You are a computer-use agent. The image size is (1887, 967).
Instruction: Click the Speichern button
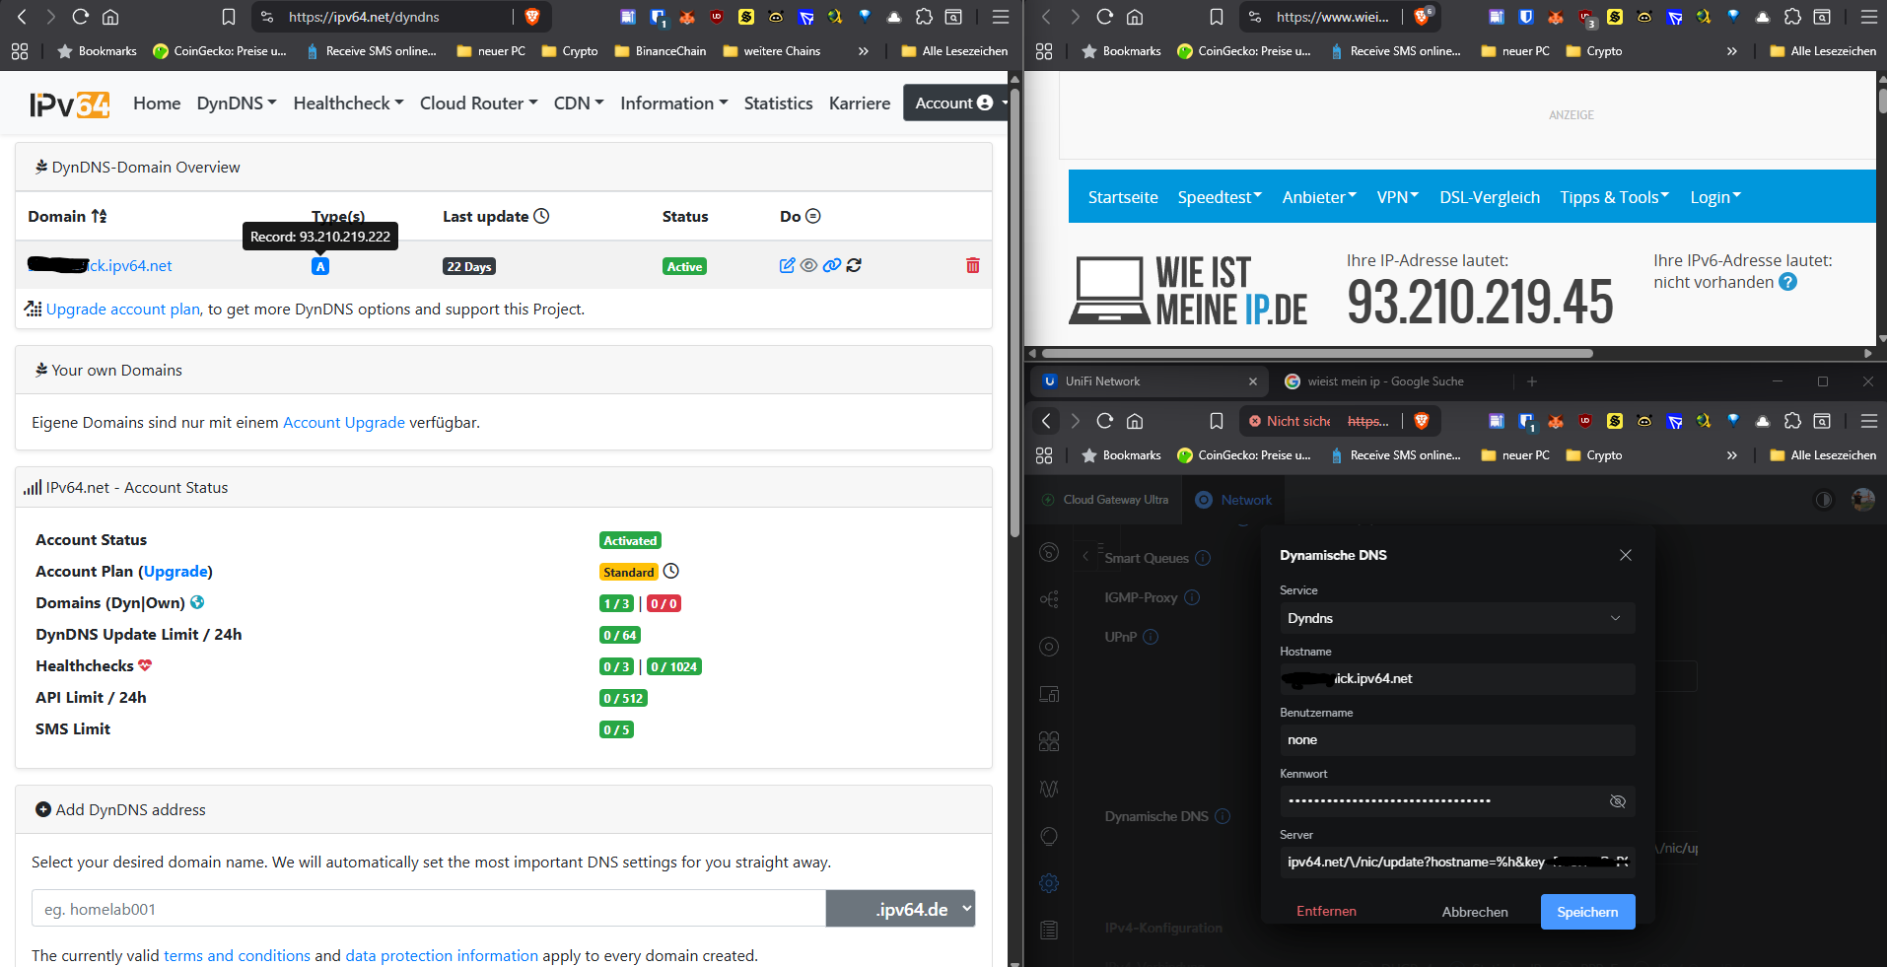click(1586, 912)
